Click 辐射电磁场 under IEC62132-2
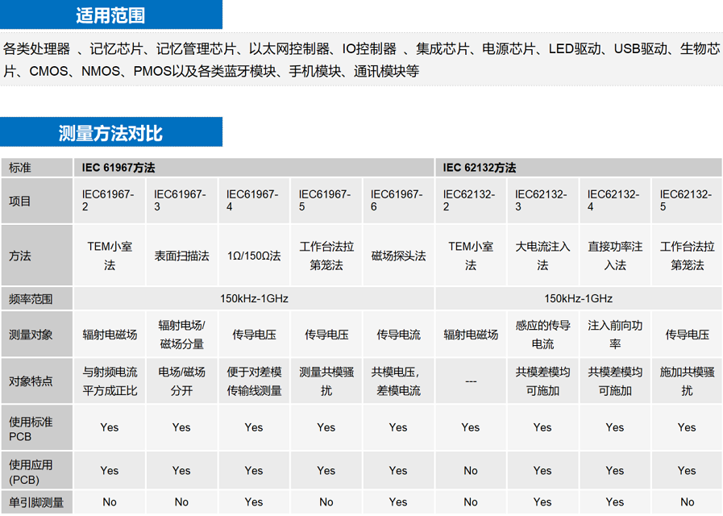723x516 pixels. 471,335
